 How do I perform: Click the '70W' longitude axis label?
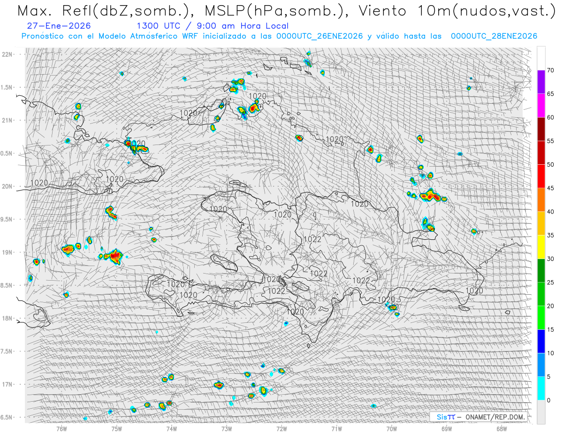point(391,429)
